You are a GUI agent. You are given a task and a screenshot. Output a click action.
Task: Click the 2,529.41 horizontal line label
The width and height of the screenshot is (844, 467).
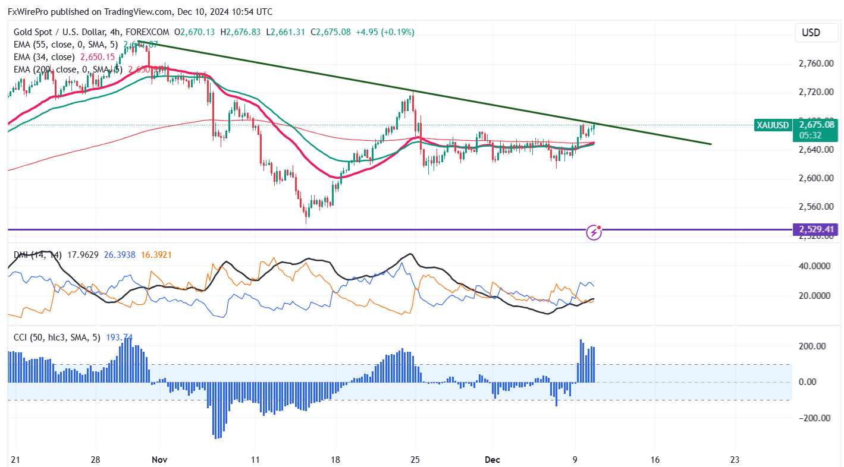(x=815, y=229)
